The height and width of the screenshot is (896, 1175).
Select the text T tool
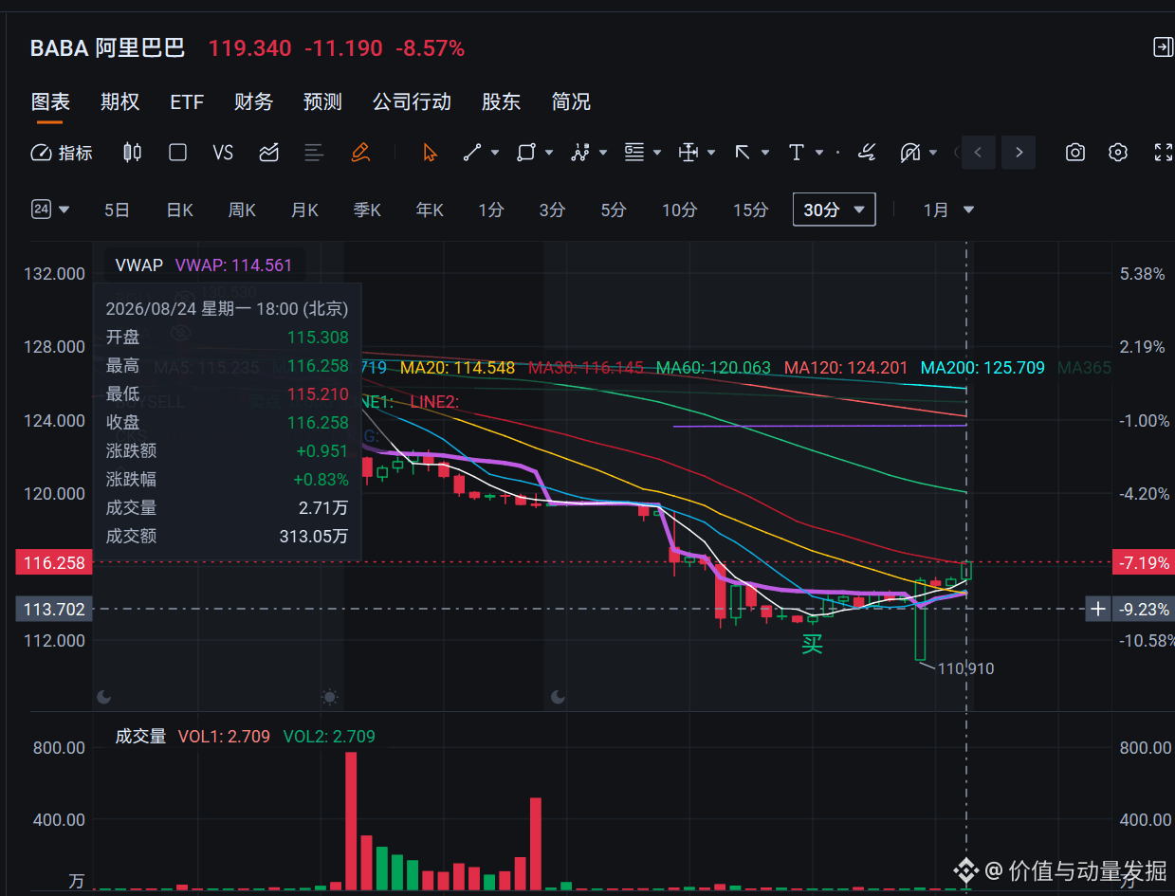click(796, 153)
